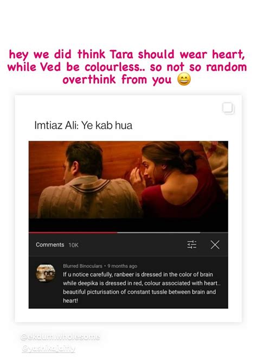Viewport: 257px width, 361px height.
Task: Open Blurred Binoculars profile avatar
Action: 46,273
